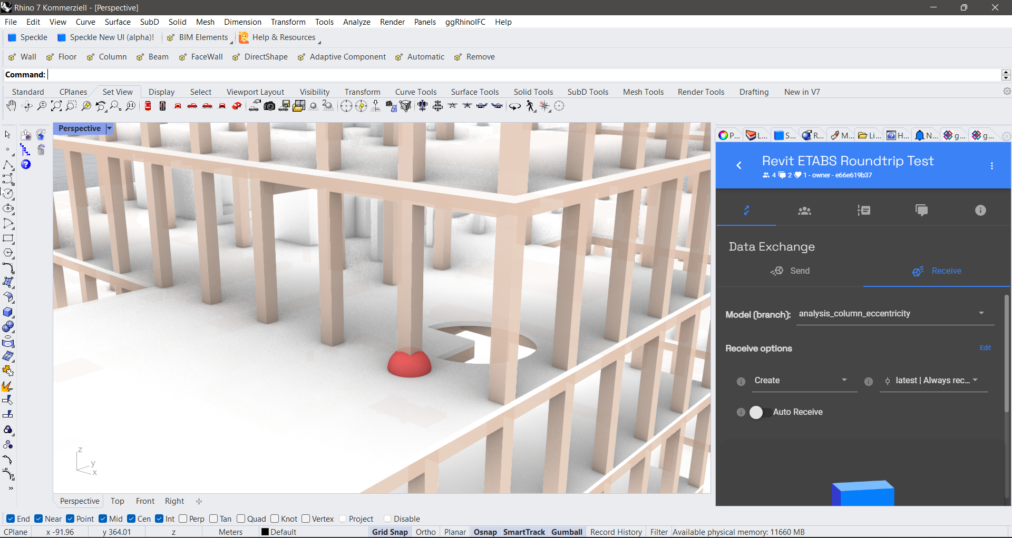
Task: Enable the Perp osnap checkbox
Action: [x=183, y=519]
